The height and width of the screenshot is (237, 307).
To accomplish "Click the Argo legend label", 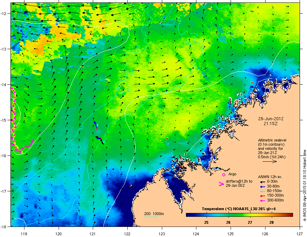I will point(232,174).
